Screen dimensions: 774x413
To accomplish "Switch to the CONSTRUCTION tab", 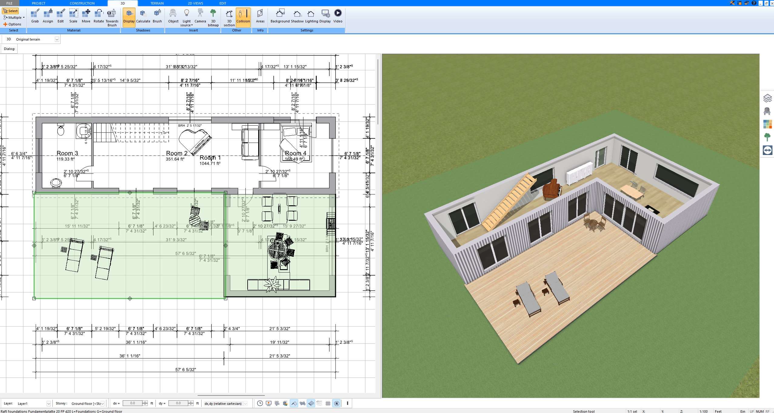I will [x=82, y=3].
